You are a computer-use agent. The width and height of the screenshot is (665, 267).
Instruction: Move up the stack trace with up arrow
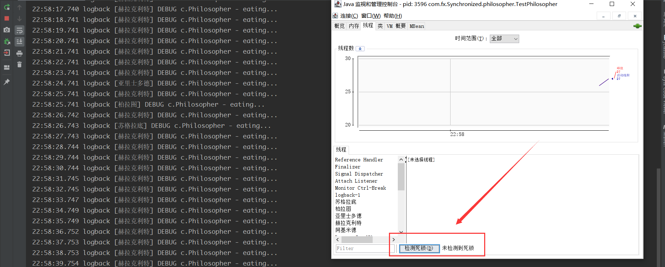pyautogui.click(x=19, y=7)
